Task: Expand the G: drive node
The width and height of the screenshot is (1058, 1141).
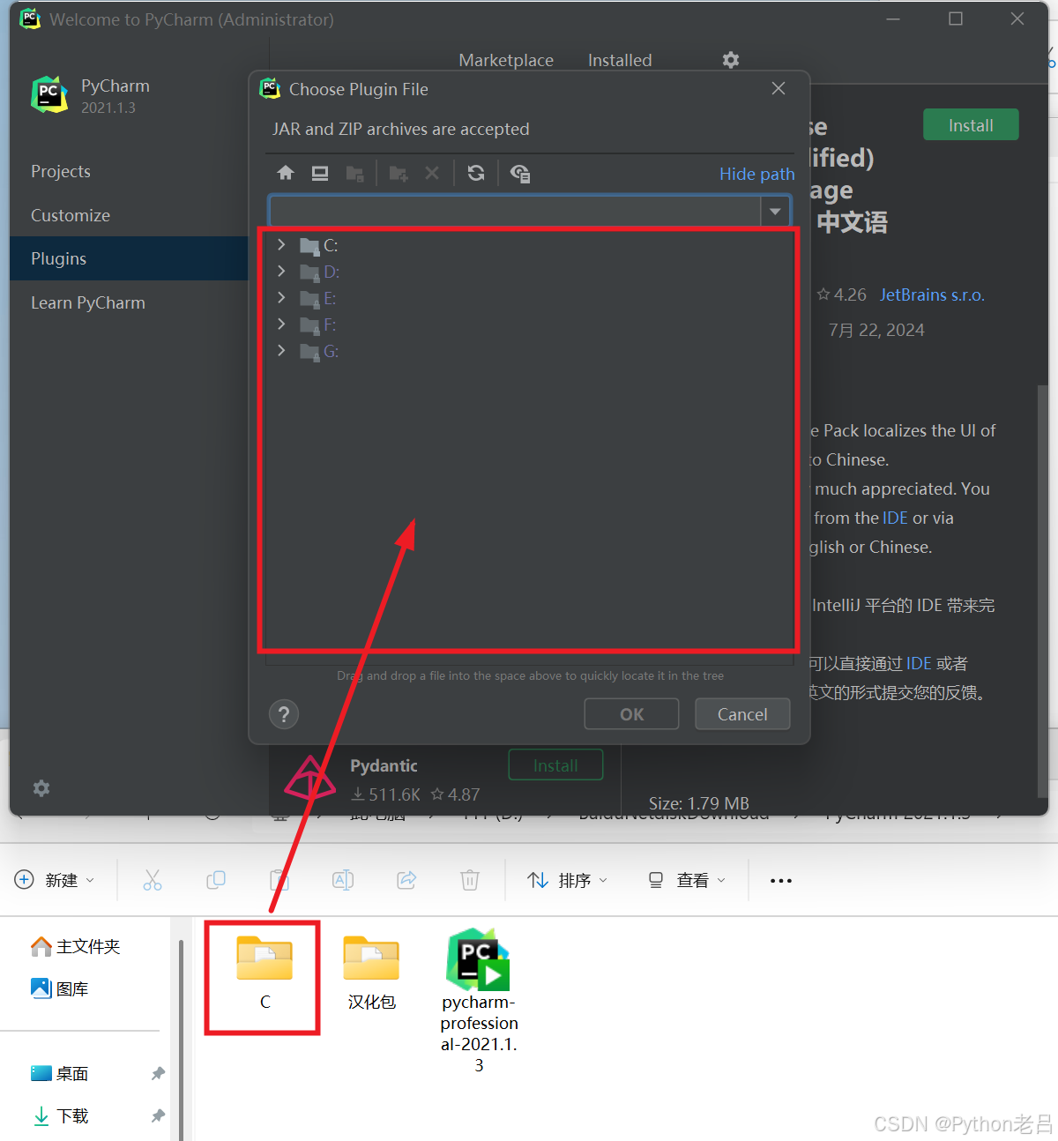Action: pos(281,350)
